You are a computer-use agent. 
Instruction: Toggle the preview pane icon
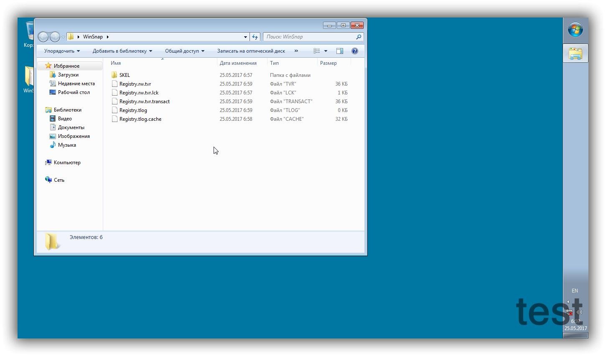pyautogui.click(x=340, y=51)
